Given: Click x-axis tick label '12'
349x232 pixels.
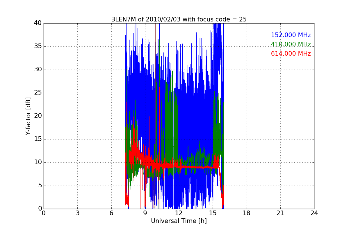Looking at the screenshot, I should coord(179,213).
